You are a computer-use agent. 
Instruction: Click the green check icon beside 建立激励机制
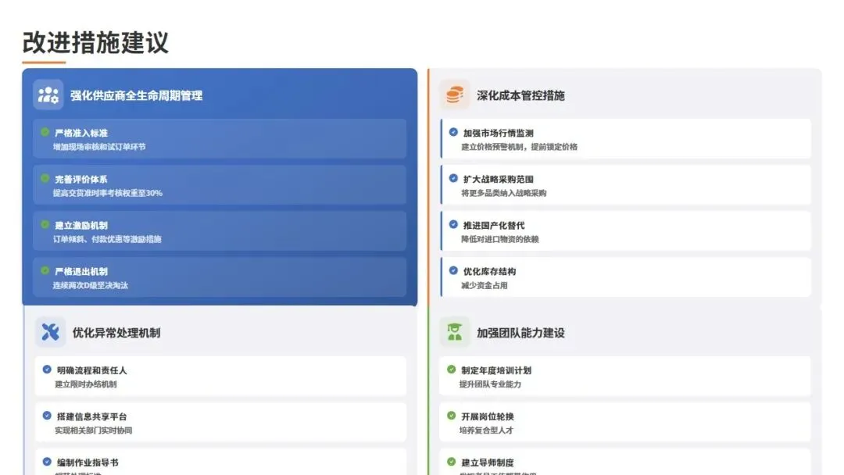(45, 224)
